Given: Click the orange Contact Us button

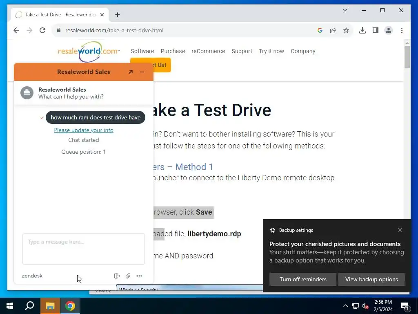Looking at the screenshot, I should click(x=162, y=65).
